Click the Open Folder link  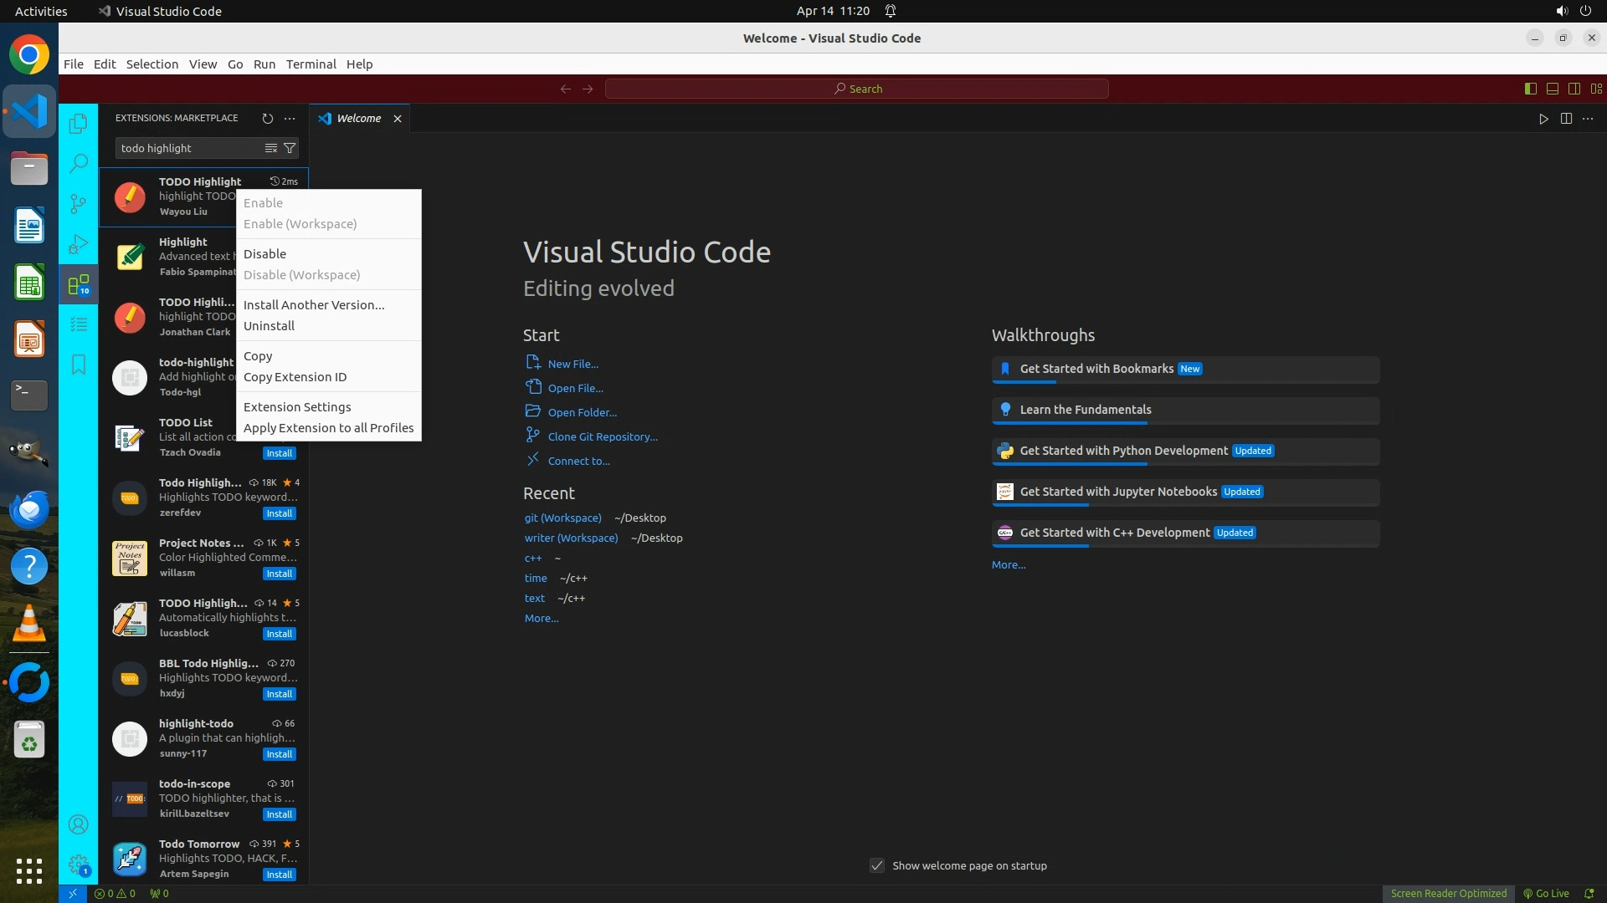(x=582, y=412)
